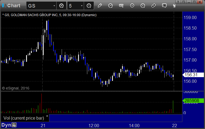Click the tall green volume bar at right
Screen dimensions: 205x129
point(173,107)
